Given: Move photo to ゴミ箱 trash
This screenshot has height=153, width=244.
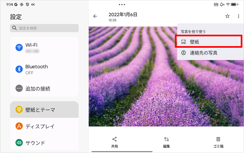Looking at the screenshot, I should click(218, 142).
